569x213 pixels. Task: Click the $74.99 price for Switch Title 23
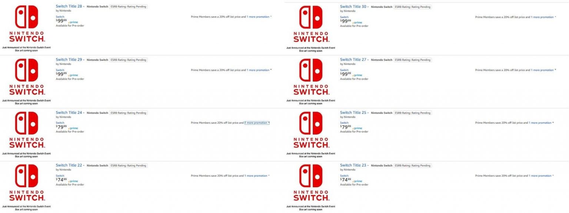coord(345,180)
